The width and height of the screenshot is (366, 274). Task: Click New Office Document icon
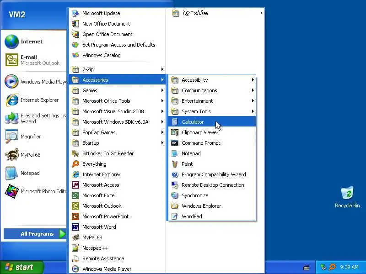[75, 24]
